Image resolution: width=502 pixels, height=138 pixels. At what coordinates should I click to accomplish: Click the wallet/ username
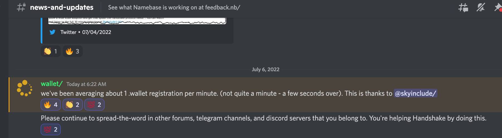[52, 84]
